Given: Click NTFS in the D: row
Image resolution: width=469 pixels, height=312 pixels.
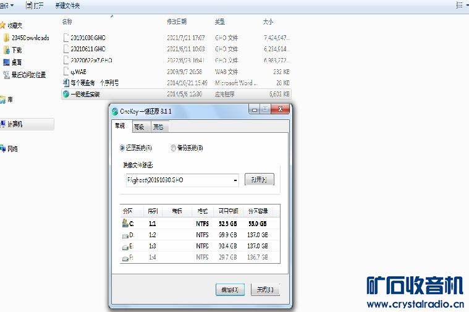Looking at the screenshot, I should tap(203, 235).
